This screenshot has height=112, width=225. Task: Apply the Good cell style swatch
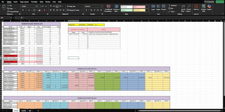coord(127,10)
